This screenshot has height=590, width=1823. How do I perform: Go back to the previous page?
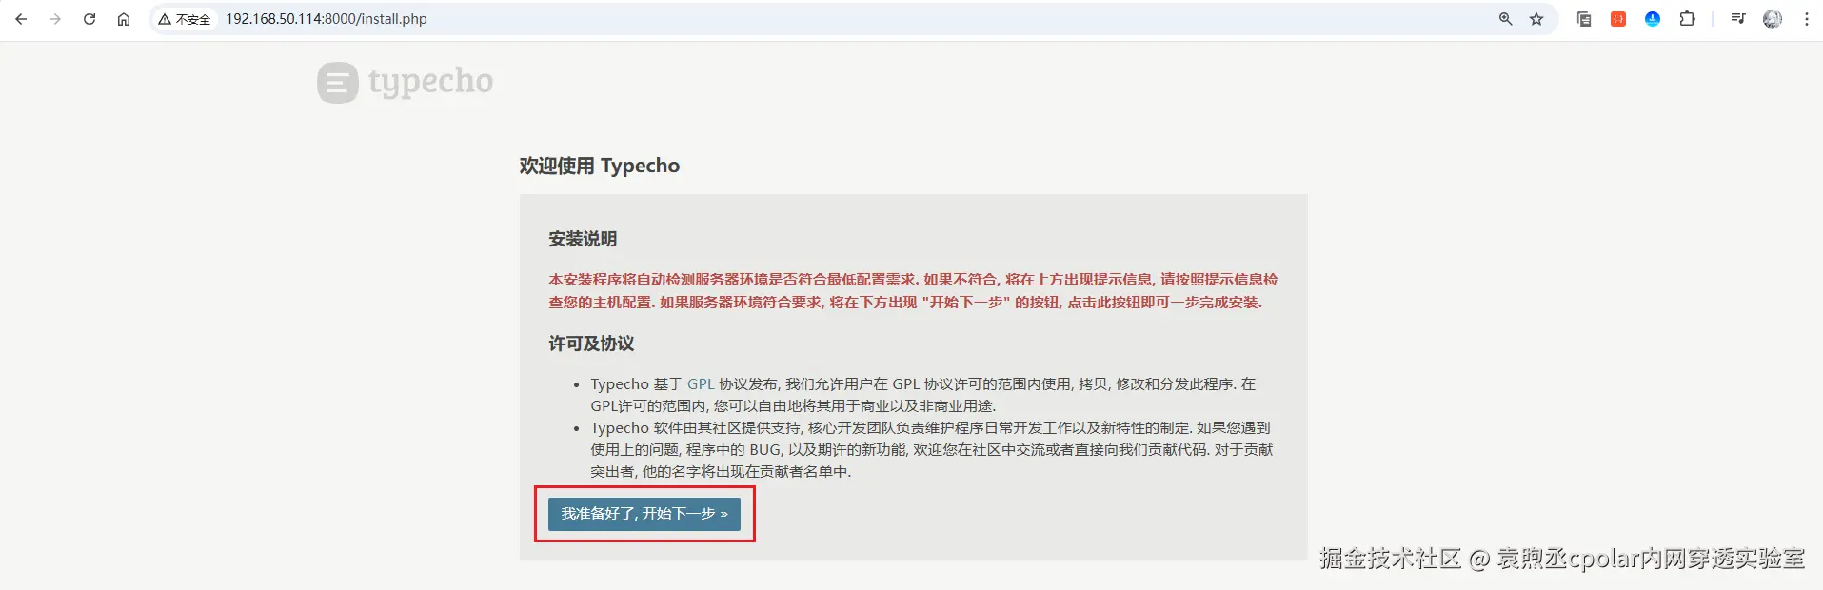(21, 19)
